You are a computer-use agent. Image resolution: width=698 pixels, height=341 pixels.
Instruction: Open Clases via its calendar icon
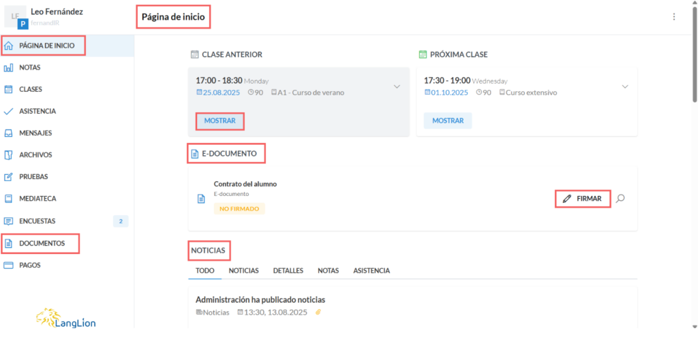pyautogui.click(x=9, y=89)
